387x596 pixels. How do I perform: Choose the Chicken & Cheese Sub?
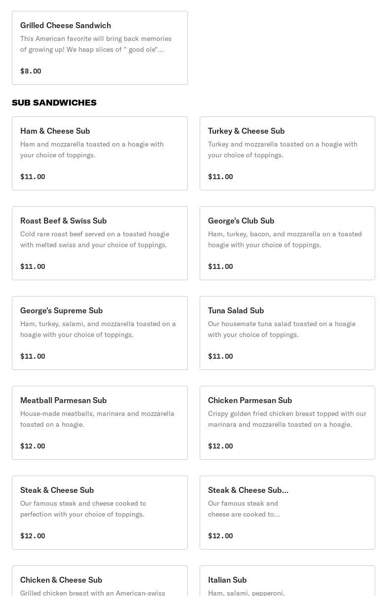pyautogui.click(x=100, y=582)
